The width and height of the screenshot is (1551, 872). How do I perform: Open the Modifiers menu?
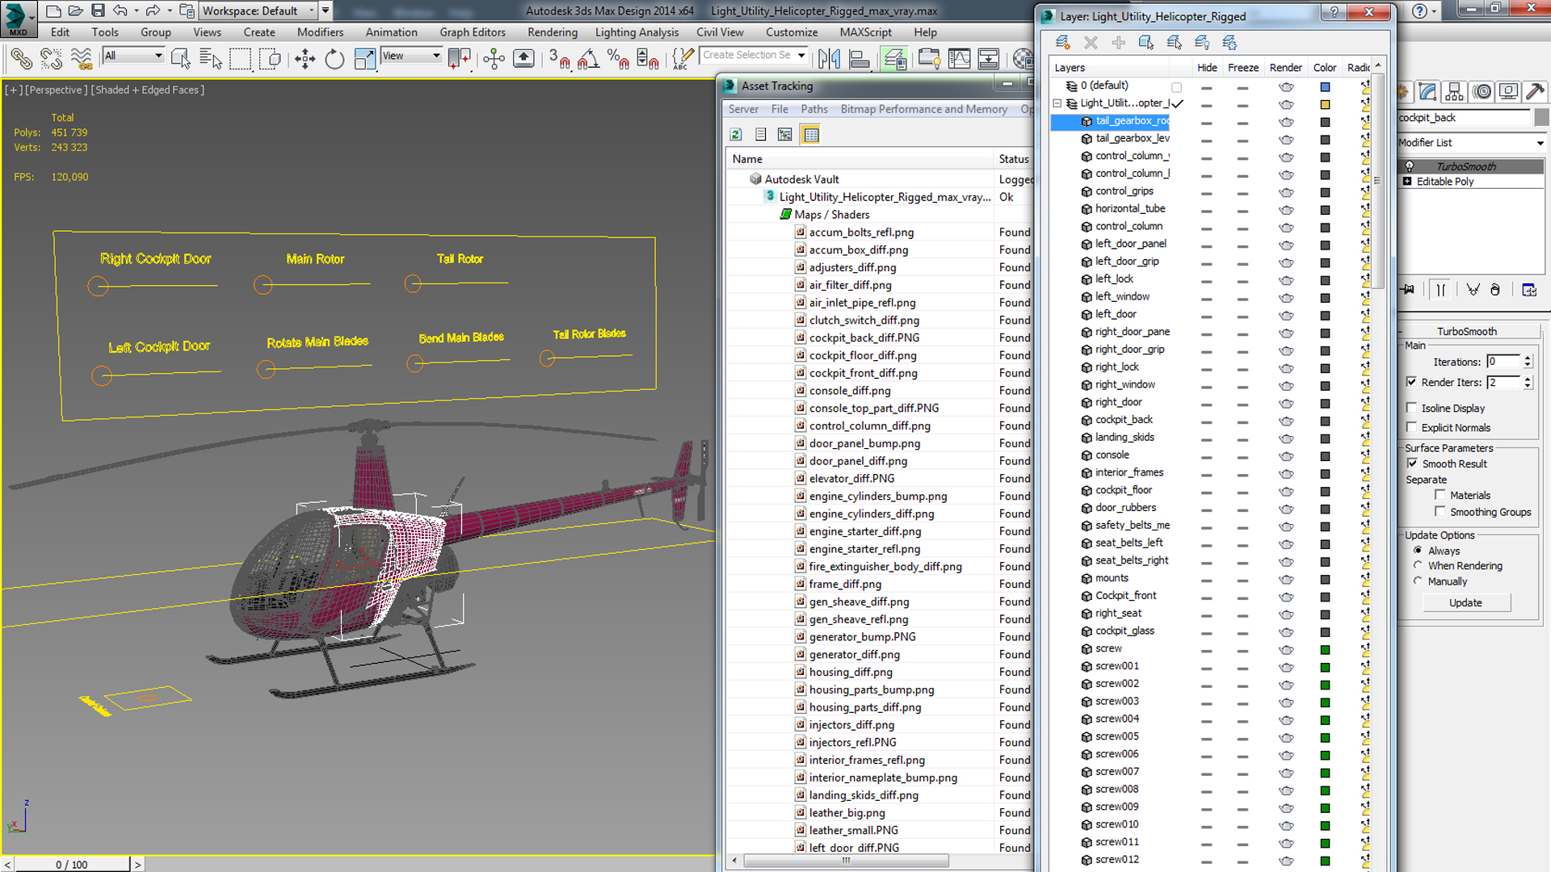[320, 32]
